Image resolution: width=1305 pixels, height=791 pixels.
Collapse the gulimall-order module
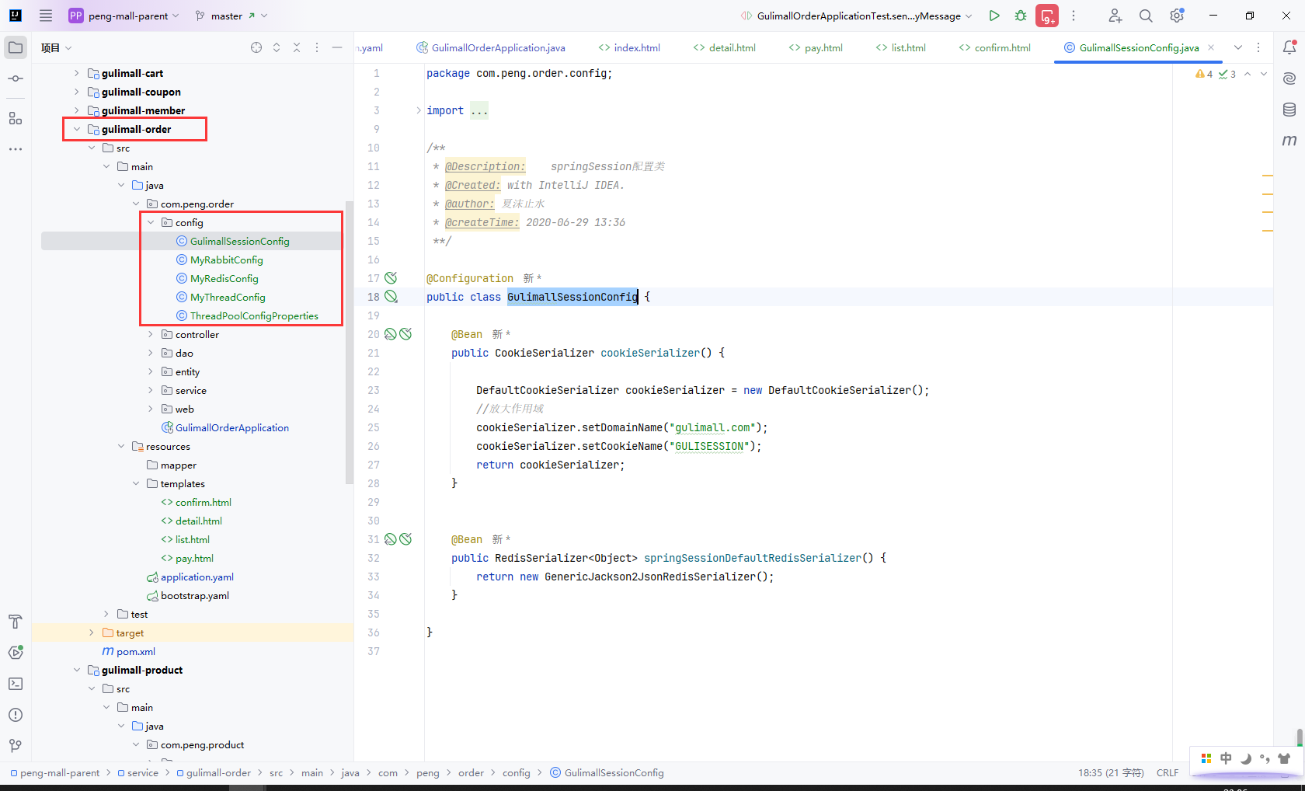(x=76, y=129)
